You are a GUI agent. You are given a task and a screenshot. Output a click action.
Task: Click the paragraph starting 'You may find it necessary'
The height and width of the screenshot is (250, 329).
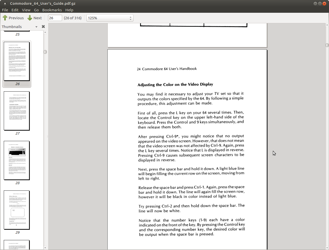pyautogui.click(x=191, y=98)
